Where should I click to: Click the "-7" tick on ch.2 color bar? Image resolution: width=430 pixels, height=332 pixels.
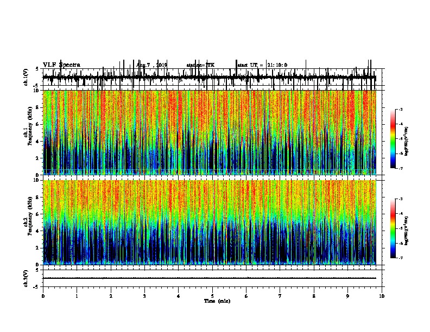tap(401, 258)
